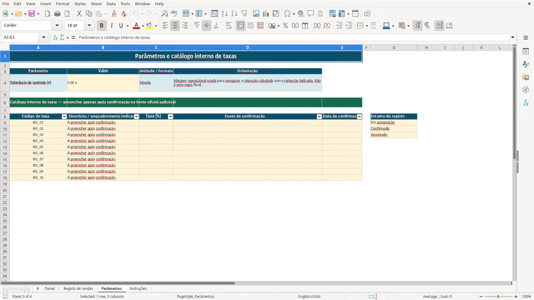This screenshot has height=300, width=534.
Task: Toggle the AutoFilter funnel icon
Action: [244, 14]
